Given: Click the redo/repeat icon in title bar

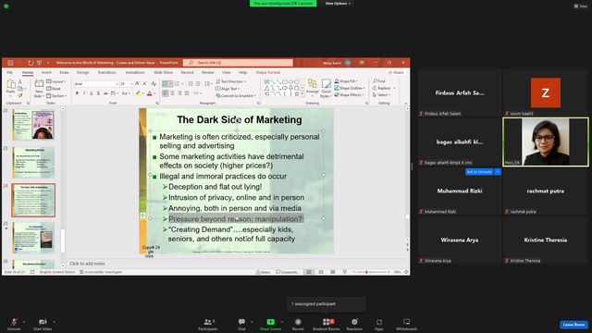Looking at the screenshot, I should click(31, 63).
